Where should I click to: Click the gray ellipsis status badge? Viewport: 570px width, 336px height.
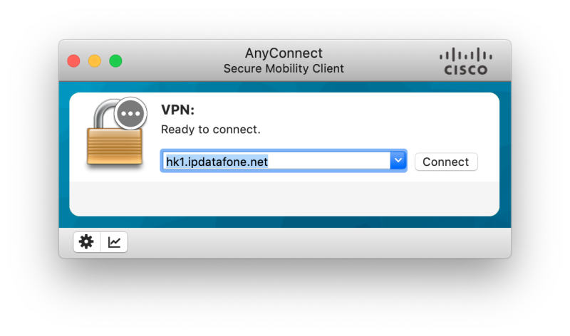(x=130, y=113)
